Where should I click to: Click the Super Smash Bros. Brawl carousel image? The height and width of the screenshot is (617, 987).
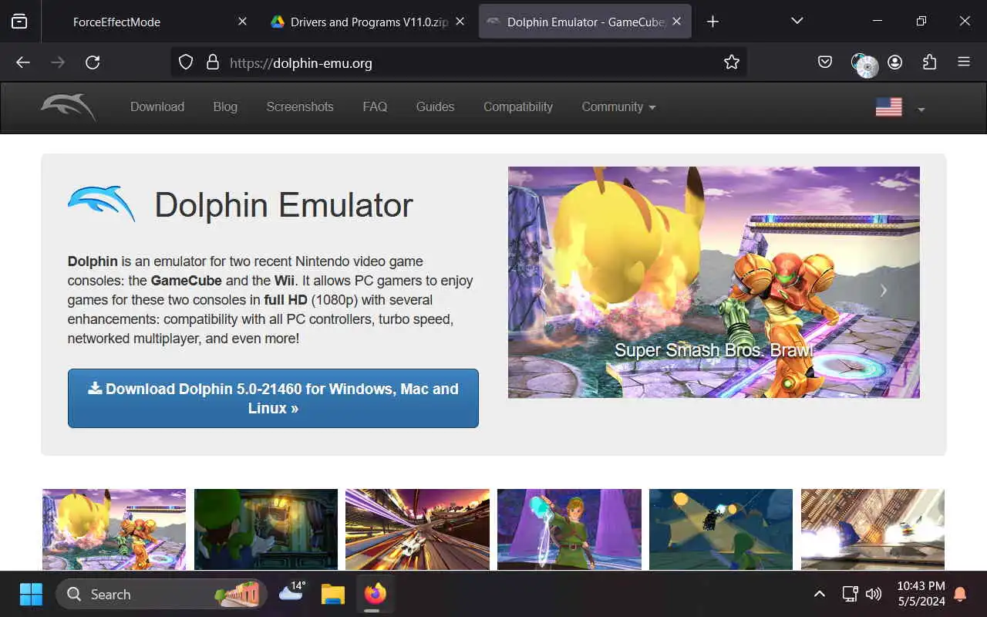[x=714, y=282]
